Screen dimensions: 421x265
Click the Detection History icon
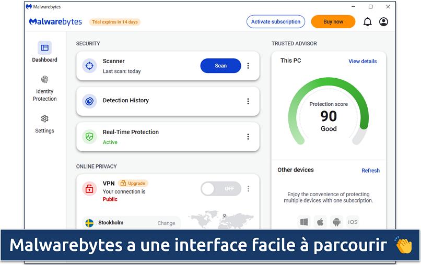[89, 101]
